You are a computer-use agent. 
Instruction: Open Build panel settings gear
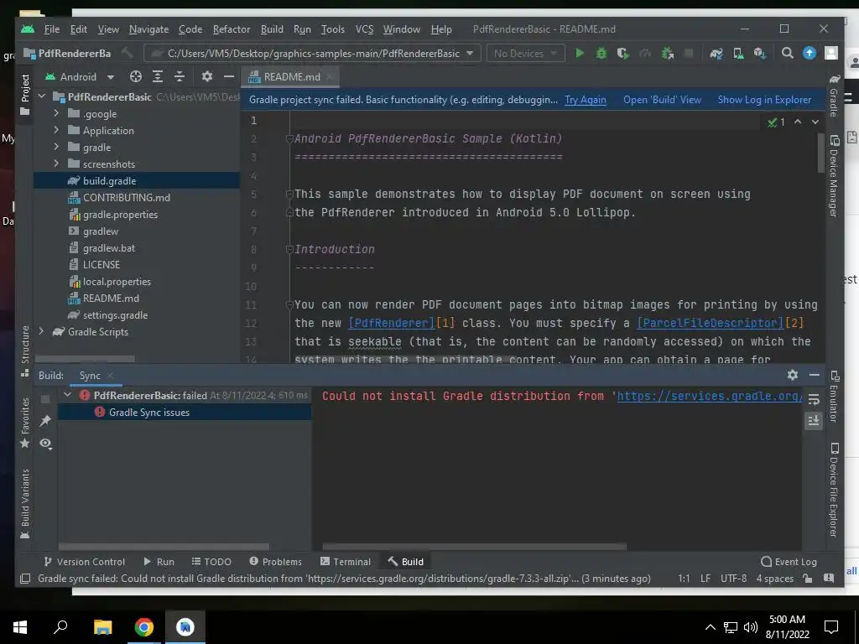click(x=793, y=375)
